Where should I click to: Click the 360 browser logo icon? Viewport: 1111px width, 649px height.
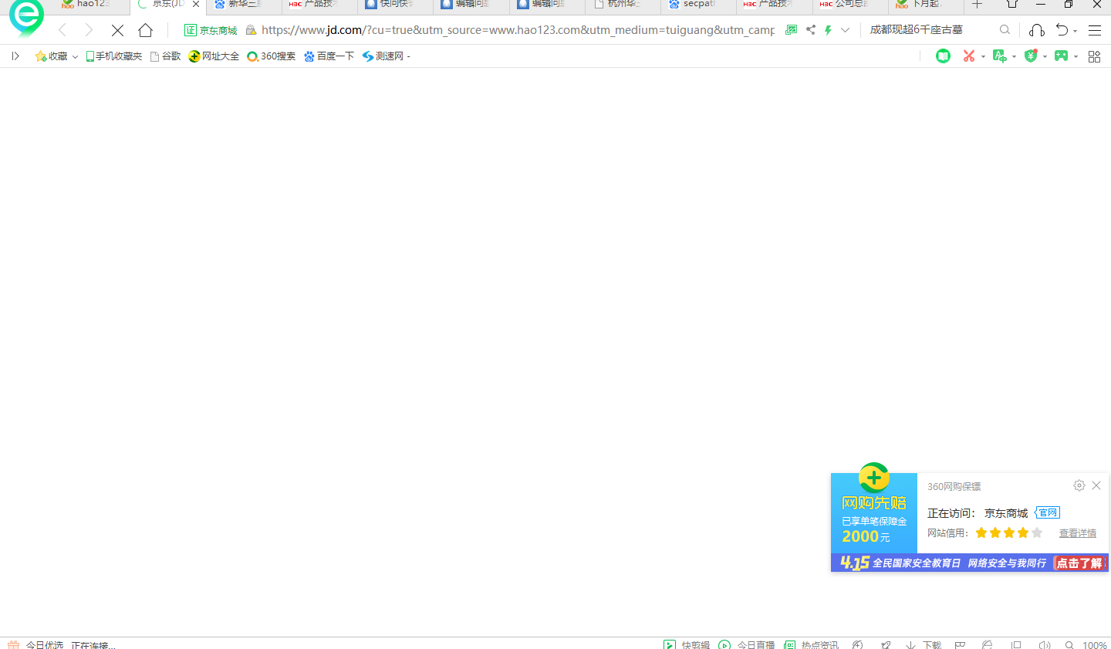[26, 17]
